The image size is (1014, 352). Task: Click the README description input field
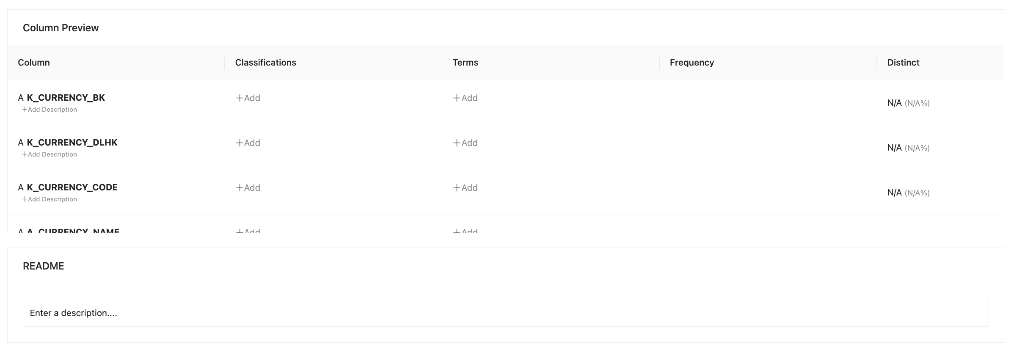click(506, 313)
